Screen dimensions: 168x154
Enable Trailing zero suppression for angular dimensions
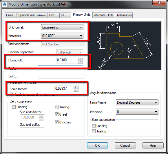pyautogui.click(x=94, y=131)
